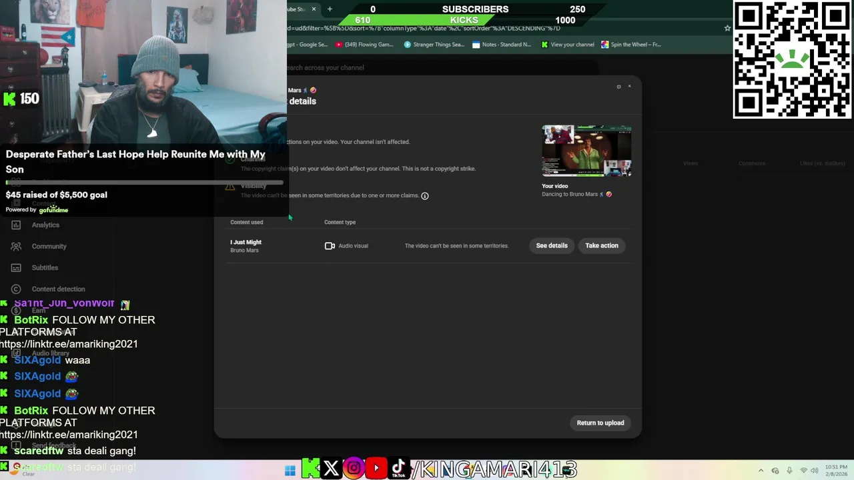Open the Google Search bookmark
The height and width of the screenshot is (480, 854).
pyautogui.click(x=308, y=45)
